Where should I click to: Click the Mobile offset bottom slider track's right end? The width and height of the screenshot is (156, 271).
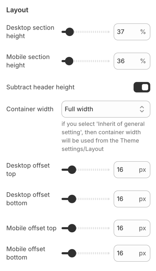pos(109,253)
